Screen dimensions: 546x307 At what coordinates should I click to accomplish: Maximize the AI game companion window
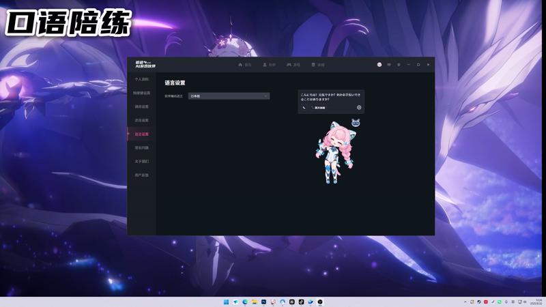click(418, 65)
